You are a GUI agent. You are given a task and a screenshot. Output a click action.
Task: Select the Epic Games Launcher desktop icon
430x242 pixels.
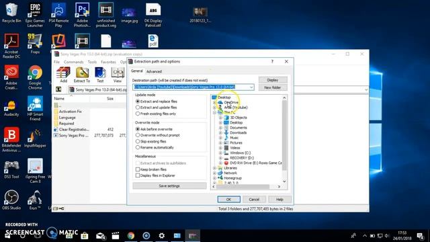pyautogui.click(x=35, y=15)
